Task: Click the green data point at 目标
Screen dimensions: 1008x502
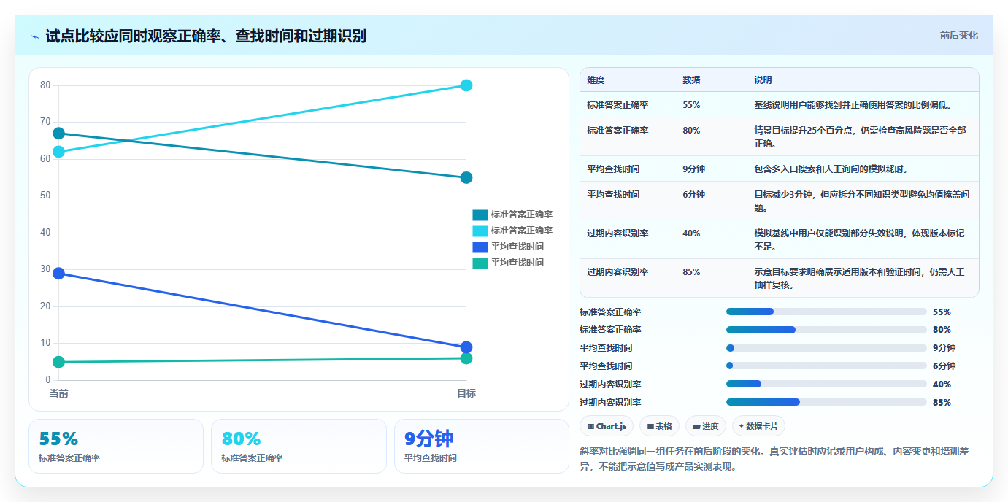Action: tap(466, 358)
